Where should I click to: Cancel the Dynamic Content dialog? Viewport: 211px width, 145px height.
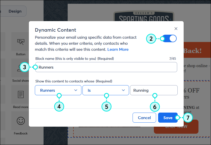click(144, 118)
